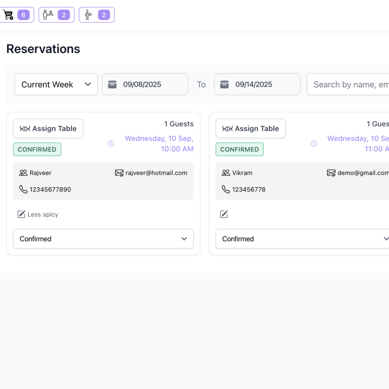Expand the Current Week range dropdown

point(56,85)
